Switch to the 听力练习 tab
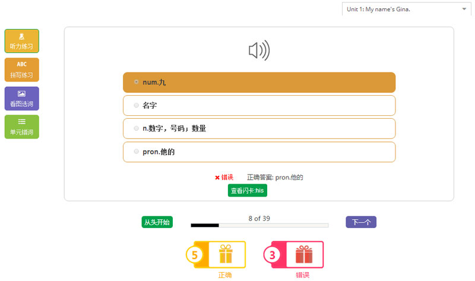475x281 pixels. click(x=21, y=46)
